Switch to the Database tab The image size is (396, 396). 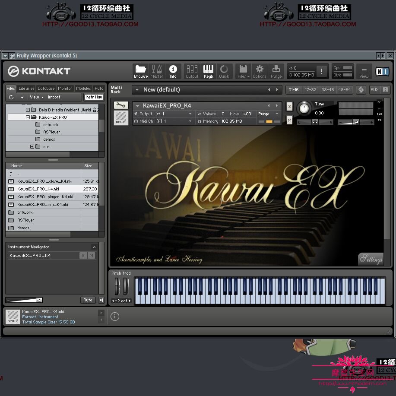click(46, 89)
